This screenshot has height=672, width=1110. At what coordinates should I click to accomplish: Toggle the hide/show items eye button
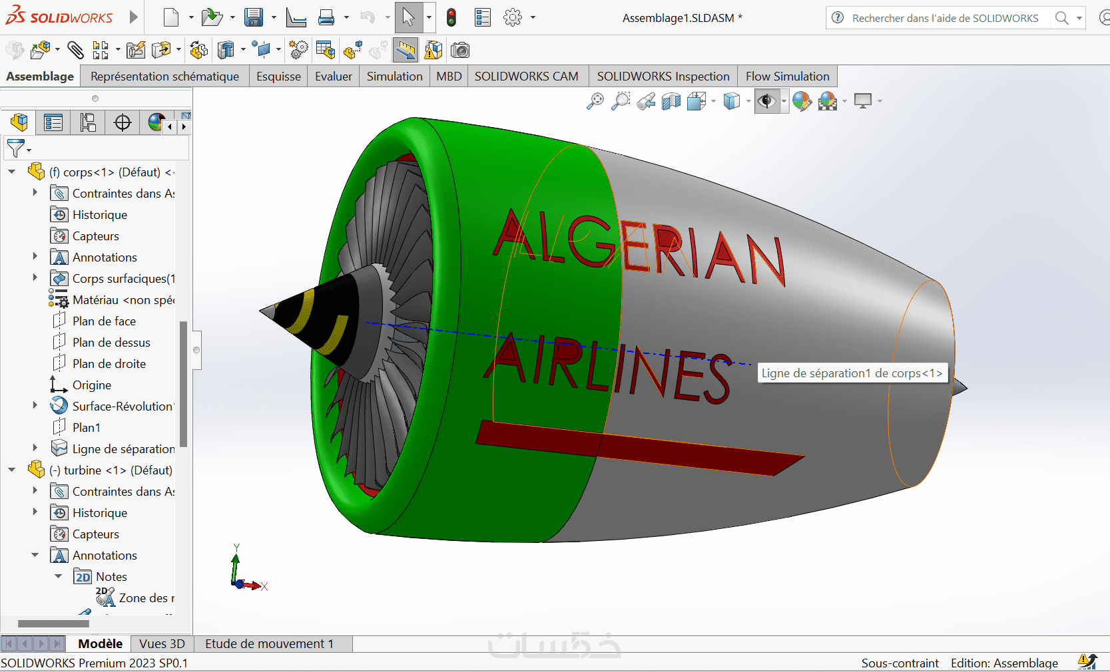(x=767, y=101)
